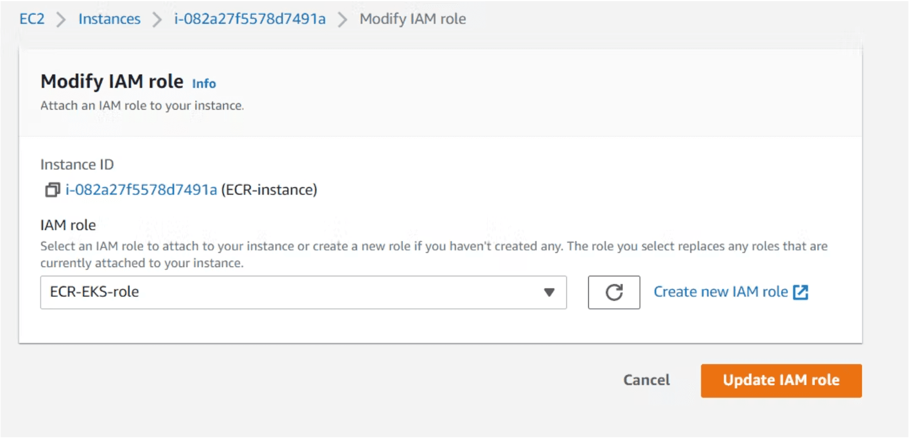Cancel the IAM role modification
909x439 pixels.
click(x=646, y=380)
